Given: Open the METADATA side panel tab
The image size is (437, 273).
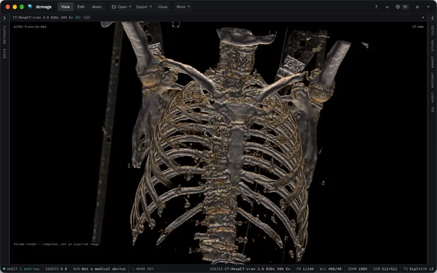Looking at the screenshot, I should pos(4,34).
